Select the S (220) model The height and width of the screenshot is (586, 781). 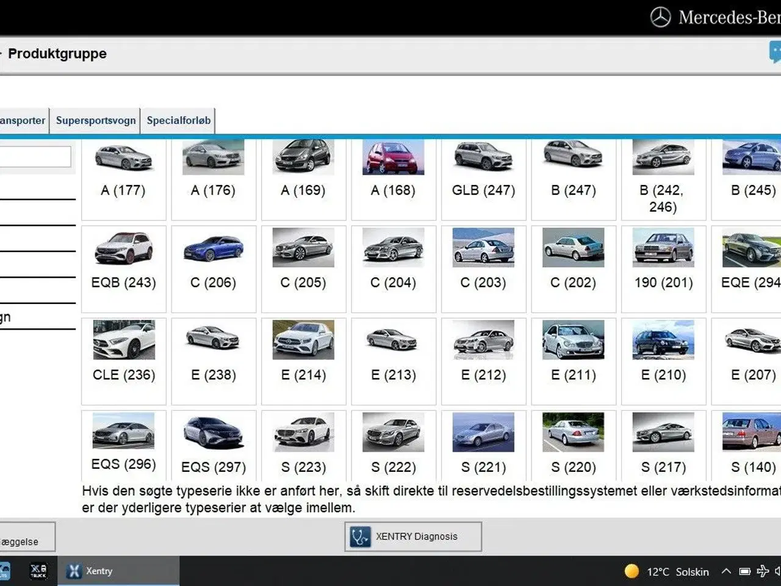574,446
